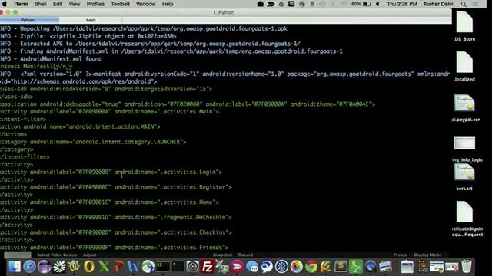Open the Profiles menu
Image resolution: width=492 pixels, height=276 pixels.
pyautogui.click(x=95, y=4)
